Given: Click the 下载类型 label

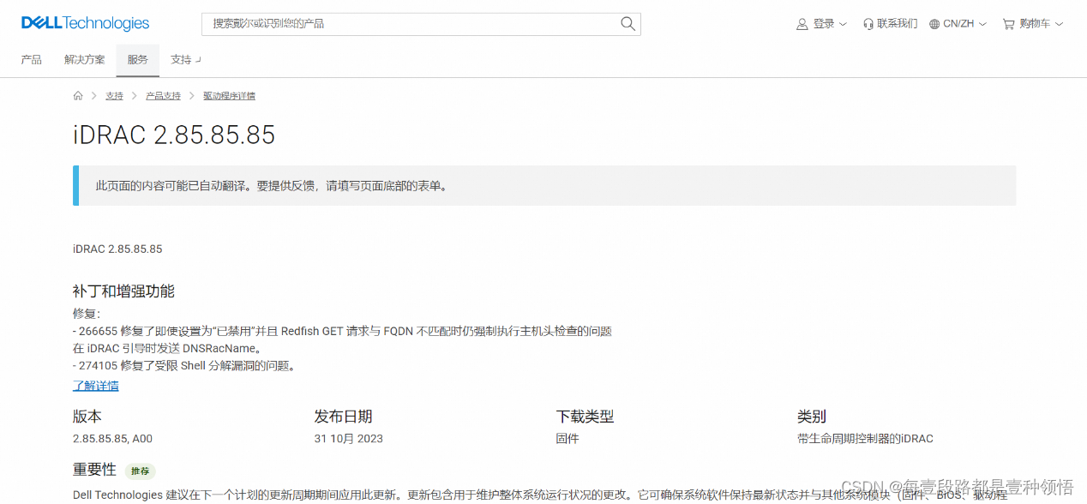Looking at the screenshot, I should [x=586, y=417].
